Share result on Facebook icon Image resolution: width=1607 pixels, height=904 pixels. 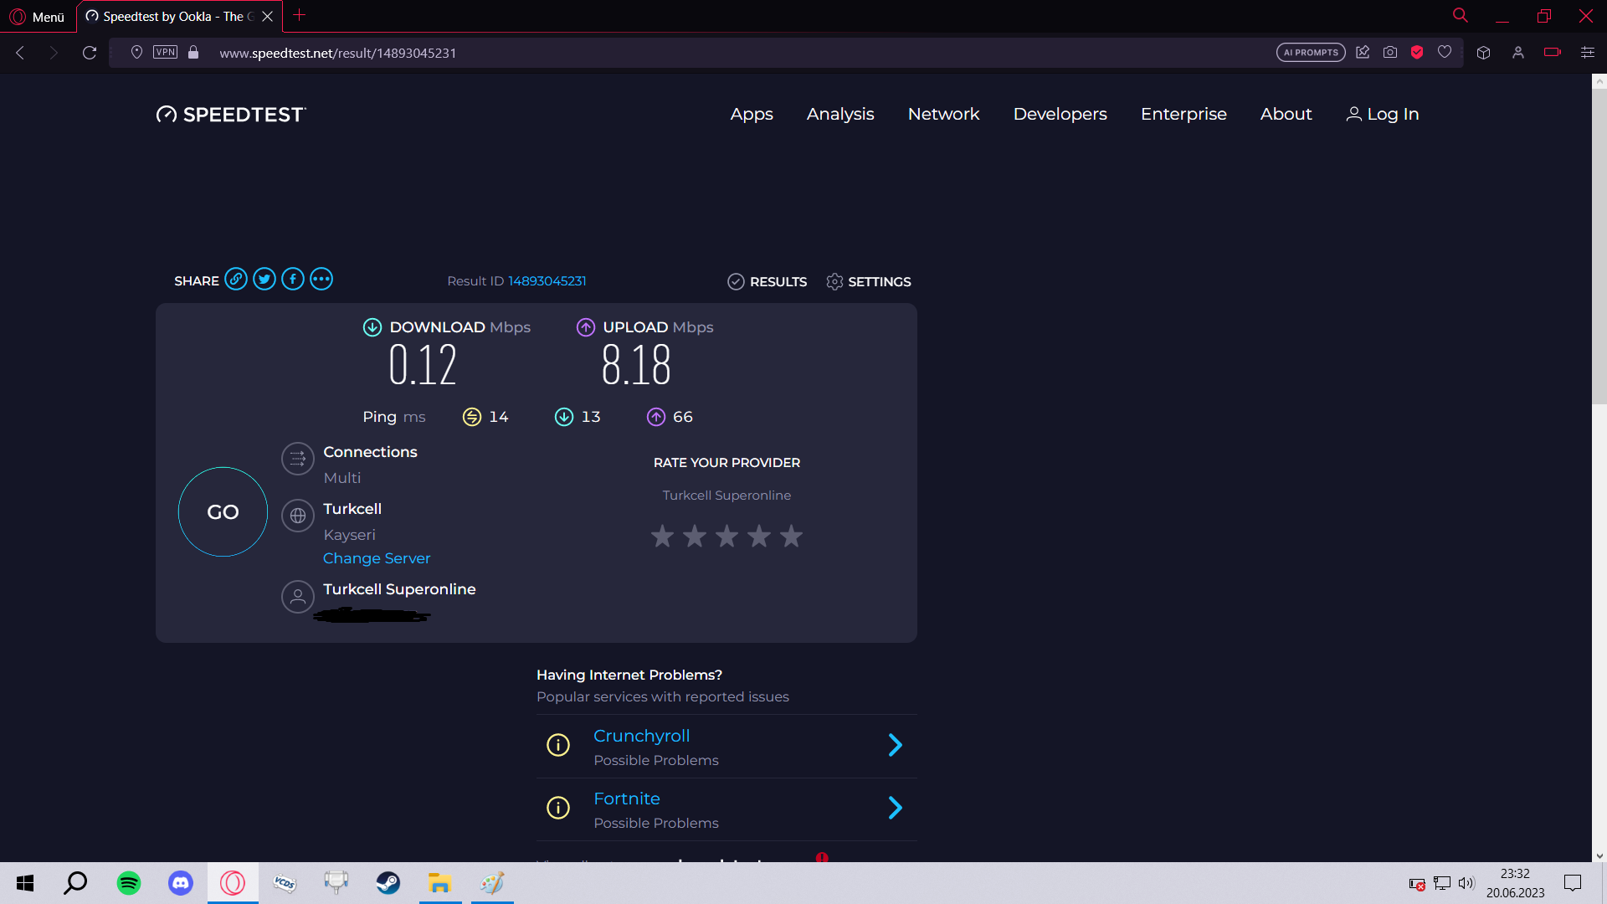[x=293, y=280]
